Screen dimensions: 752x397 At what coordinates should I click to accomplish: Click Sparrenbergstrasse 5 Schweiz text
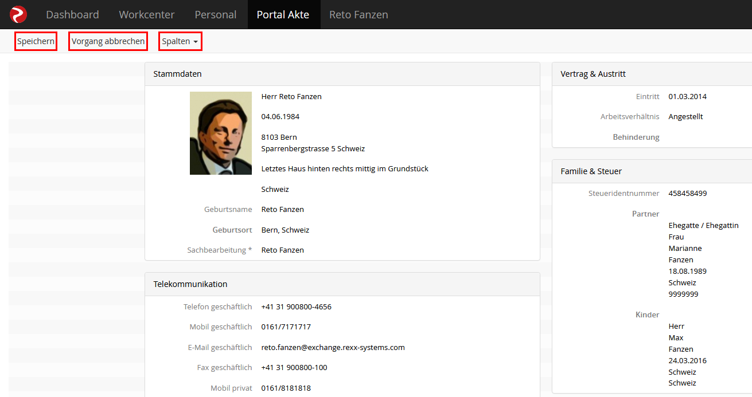[x=313, y=148]
